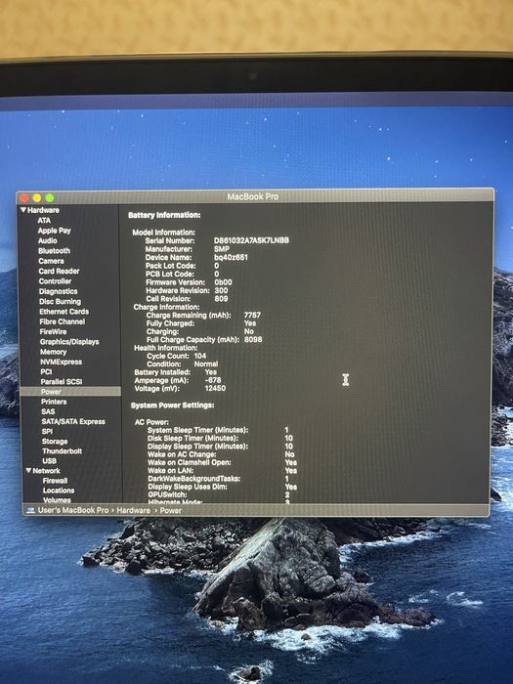This screenshot has width=513, height=684.
Task: Click Hardware in the path bar
Action: 134,510
